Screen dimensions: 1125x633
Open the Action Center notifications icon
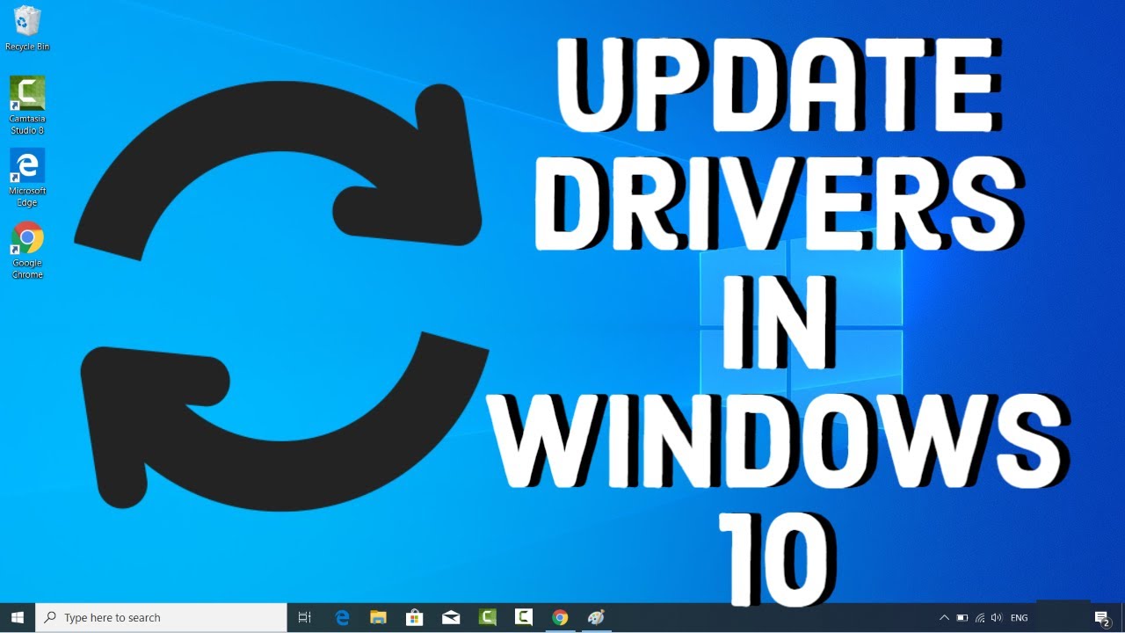point(1101,619)
